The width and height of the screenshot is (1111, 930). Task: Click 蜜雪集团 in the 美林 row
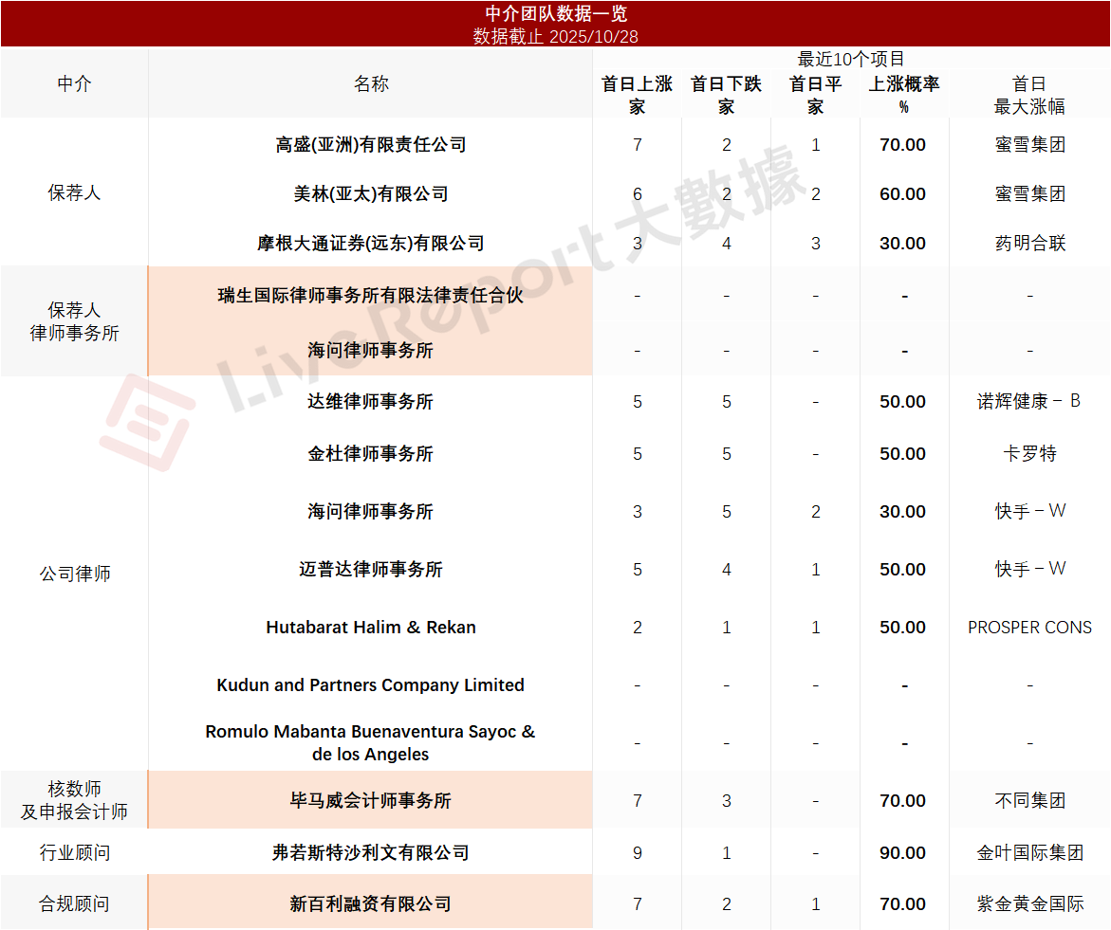pyautogui.click(x=1029, y=193)
